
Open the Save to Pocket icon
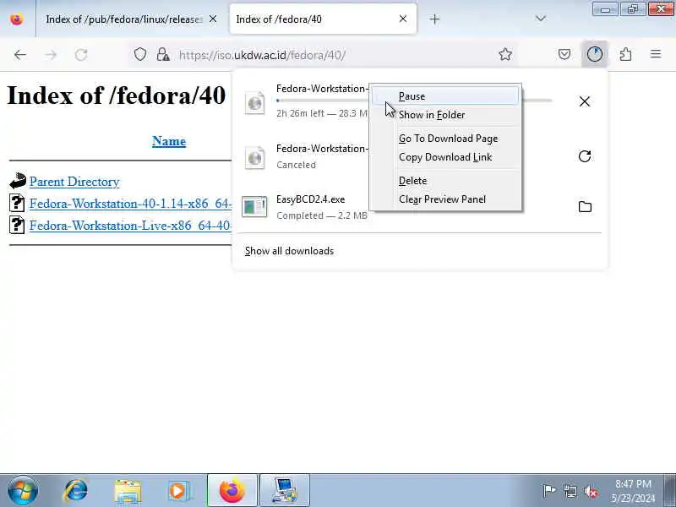pyautogui.click(x=564, y=54)
